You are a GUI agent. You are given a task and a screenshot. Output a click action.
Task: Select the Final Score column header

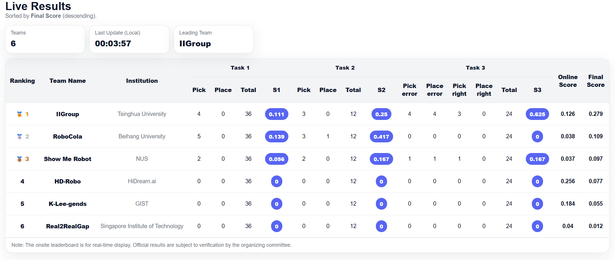(x=595, y=81)
